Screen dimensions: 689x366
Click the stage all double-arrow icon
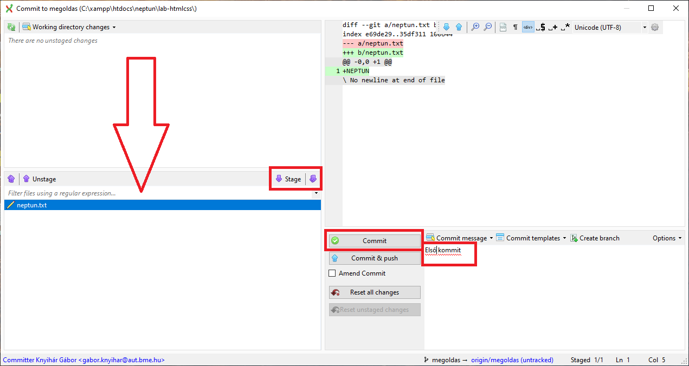coord(313,179)
